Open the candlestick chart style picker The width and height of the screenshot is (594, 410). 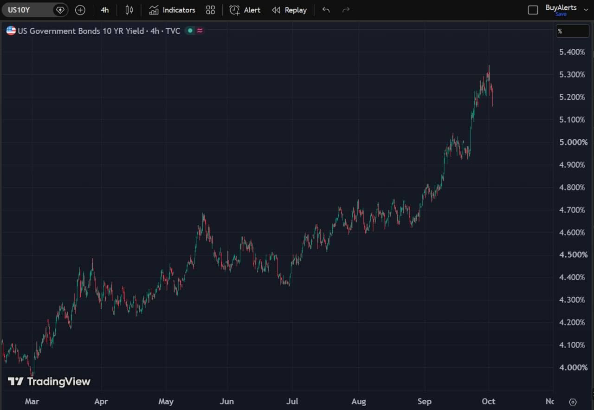tap(129, 10)
